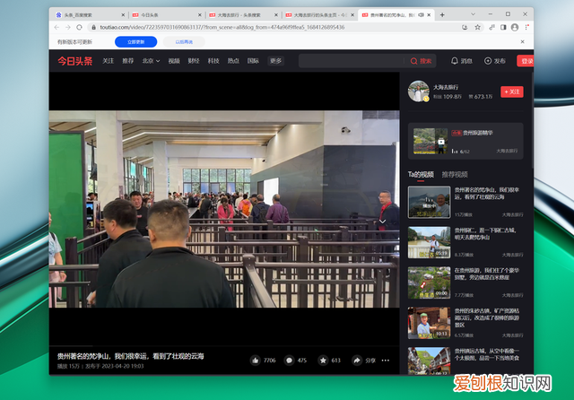Open the media control icon in toolbar
This screenshot has width=574, height=400.
(491, 28)
